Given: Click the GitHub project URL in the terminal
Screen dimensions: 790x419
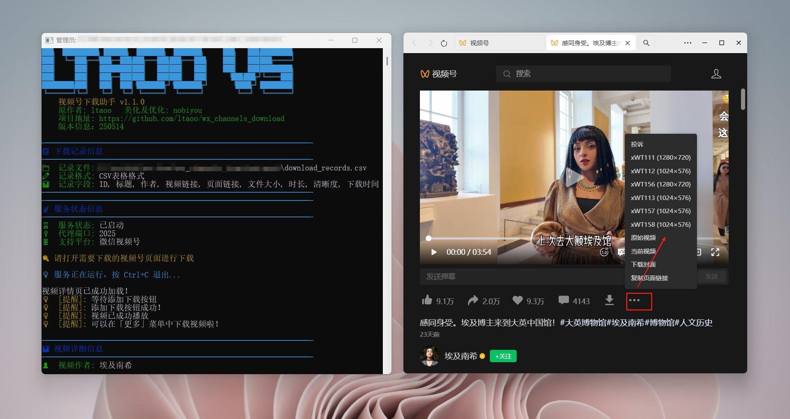Looking at the screenshot, I should click(191, 119).
